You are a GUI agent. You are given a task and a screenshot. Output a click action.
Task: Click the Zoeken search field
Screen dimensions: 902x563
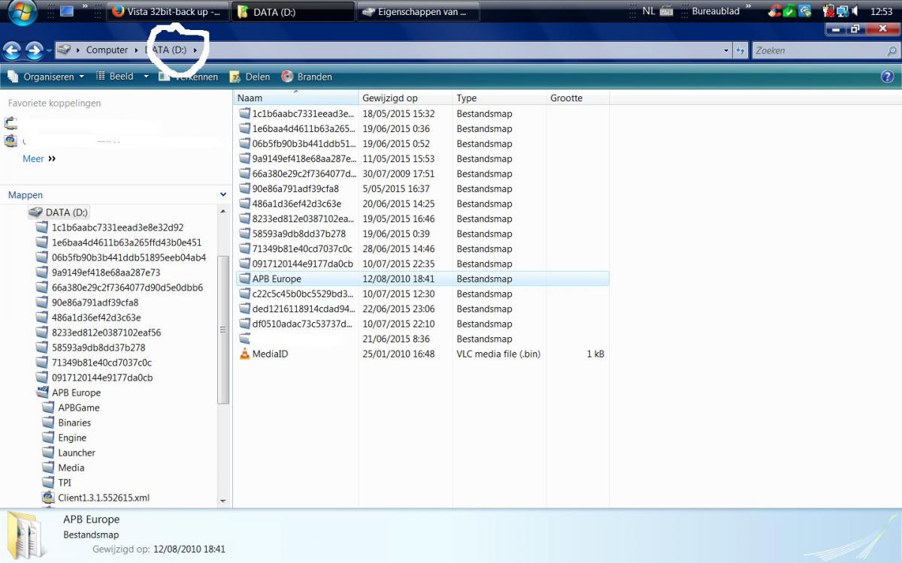click(819, 50)
